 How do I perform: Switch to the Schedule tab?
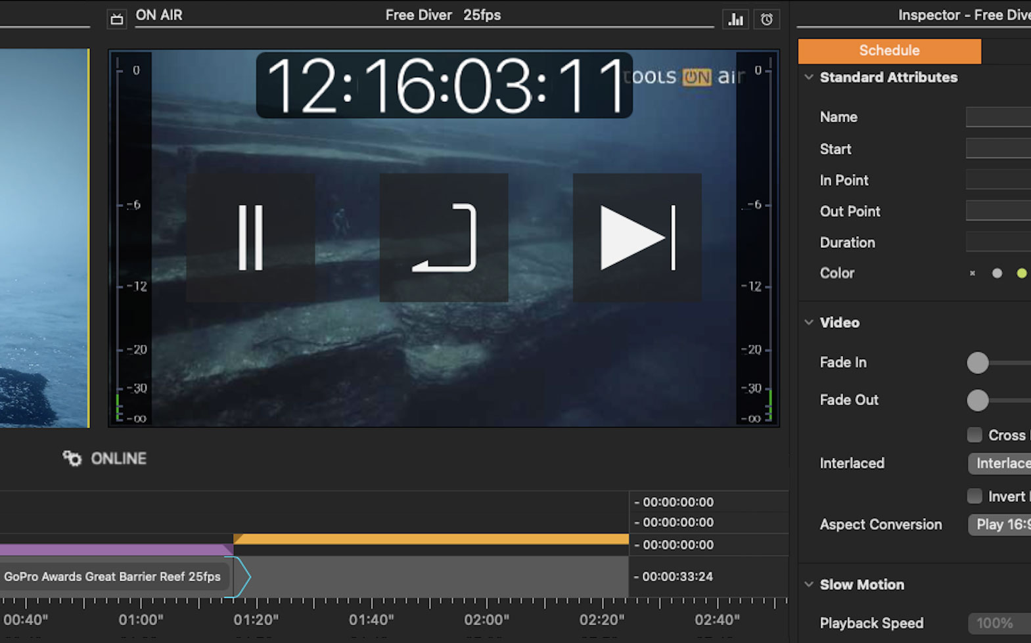pyautogui.click(x=889, y=51)
